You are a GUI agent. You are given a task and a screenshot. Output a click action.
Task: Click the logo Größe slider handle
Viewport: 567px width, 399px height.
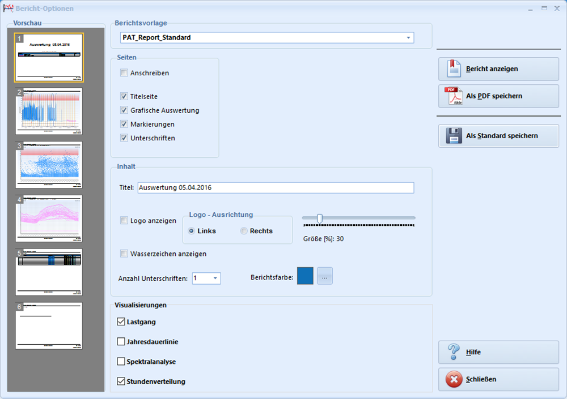[320, 218]
